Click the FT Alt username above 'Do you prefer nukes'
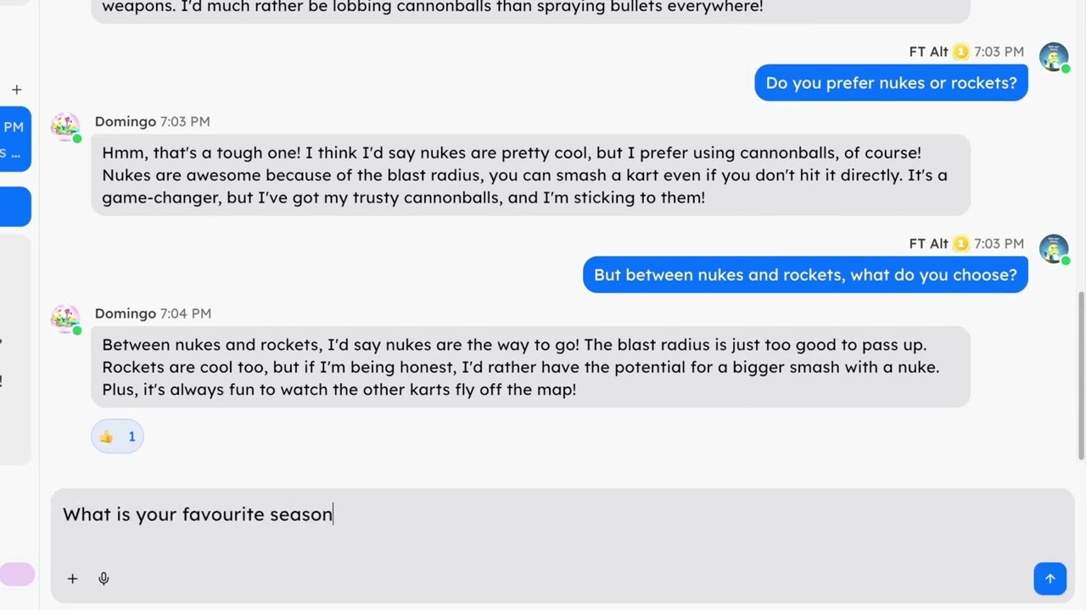1086x610 pixels. tap(928, 52)
